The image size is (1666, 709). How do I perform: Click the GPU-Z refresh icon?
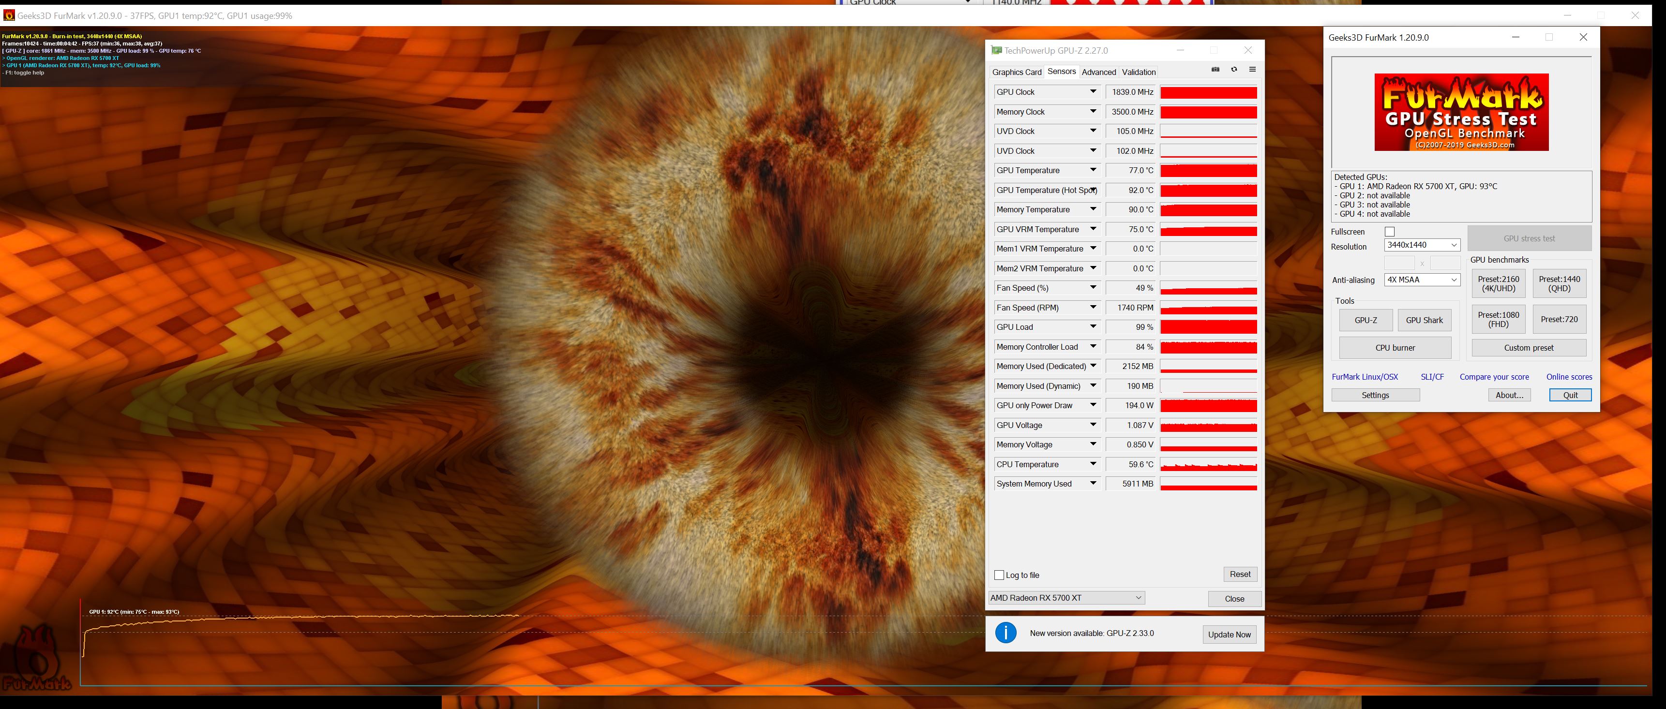point(1234,69)
